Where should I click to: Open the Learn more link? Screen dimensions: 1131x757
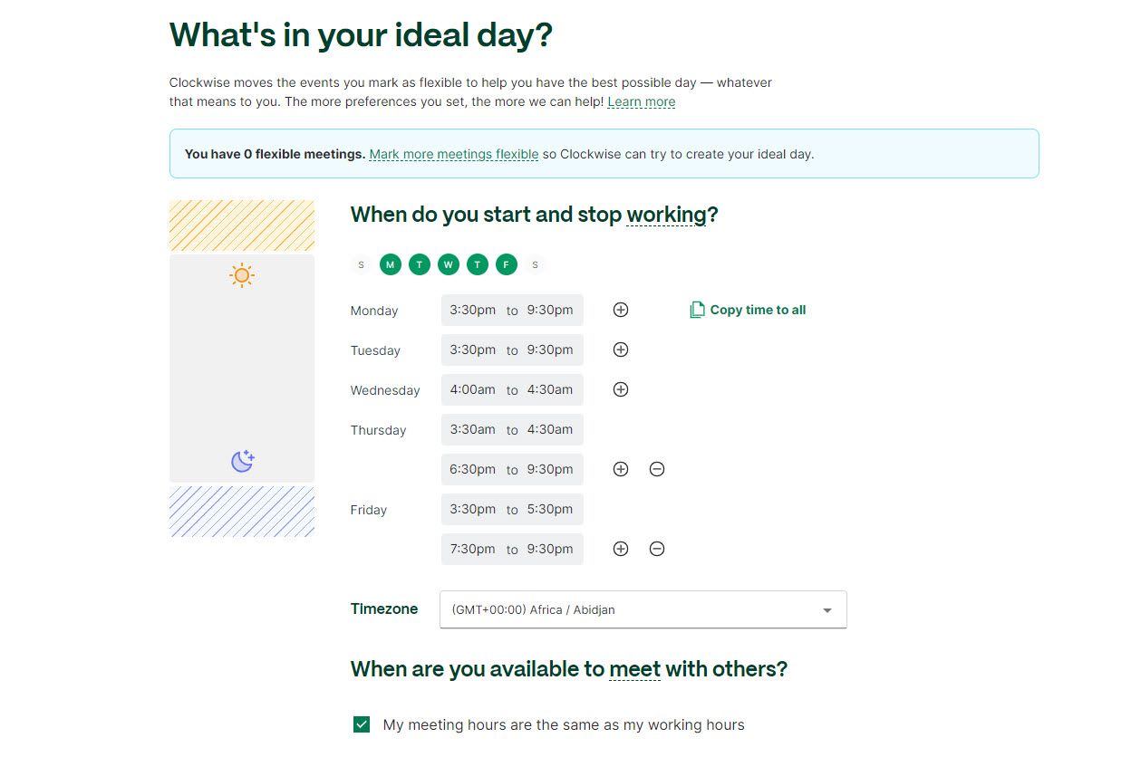click(642, 101)
